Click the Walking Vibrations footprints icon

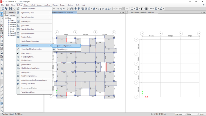(18, 84)
